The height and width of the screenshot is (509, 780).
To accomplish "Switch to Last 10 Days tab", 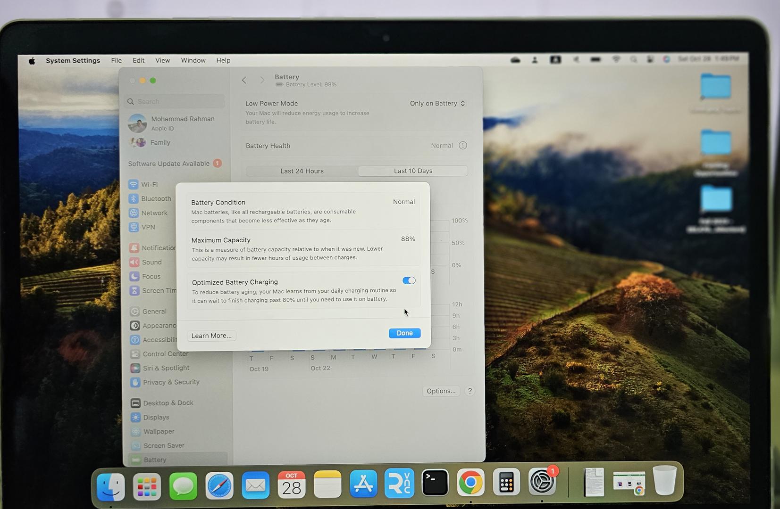I will click(413, 171).
